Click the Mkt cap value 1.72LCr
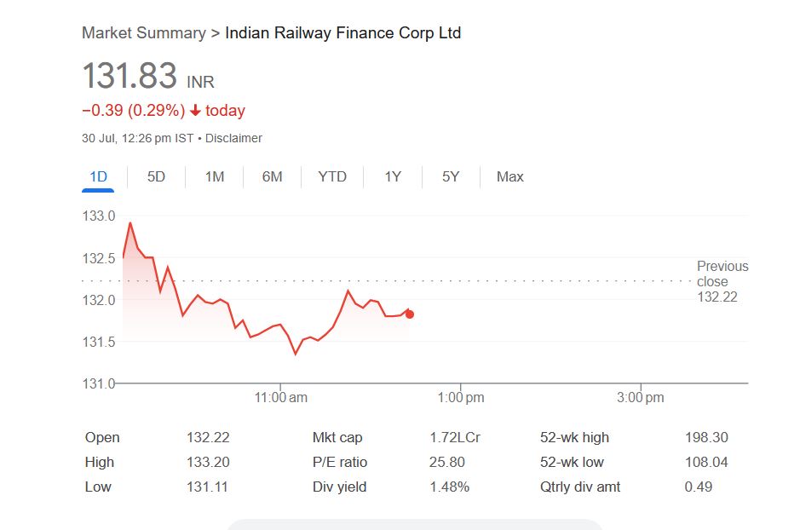The height and width of the screenshot is (530, 800). (x=454, y=437)
